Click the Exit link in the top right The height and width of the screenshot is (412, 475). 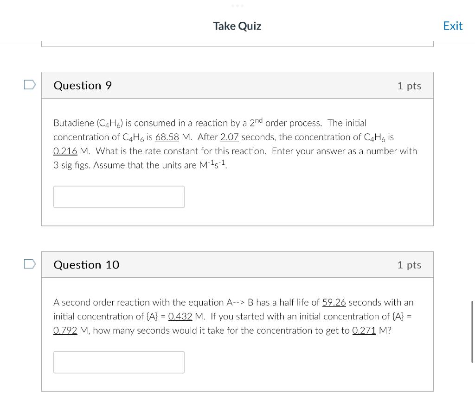point(453,25)
